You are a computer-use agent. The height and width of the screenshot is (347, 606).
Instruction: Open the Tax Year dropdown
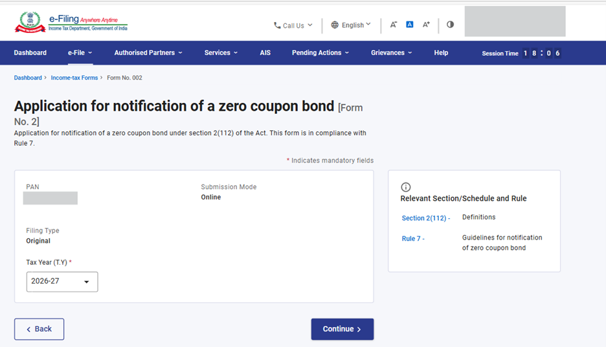tap(62, 282)
